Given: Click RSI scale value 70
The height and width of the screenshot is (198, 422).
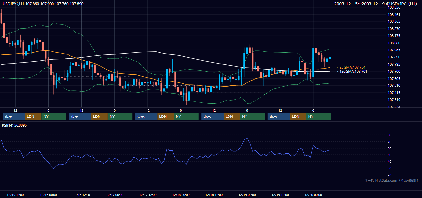Looking at the screenshot, I should (x=390, y=142).
